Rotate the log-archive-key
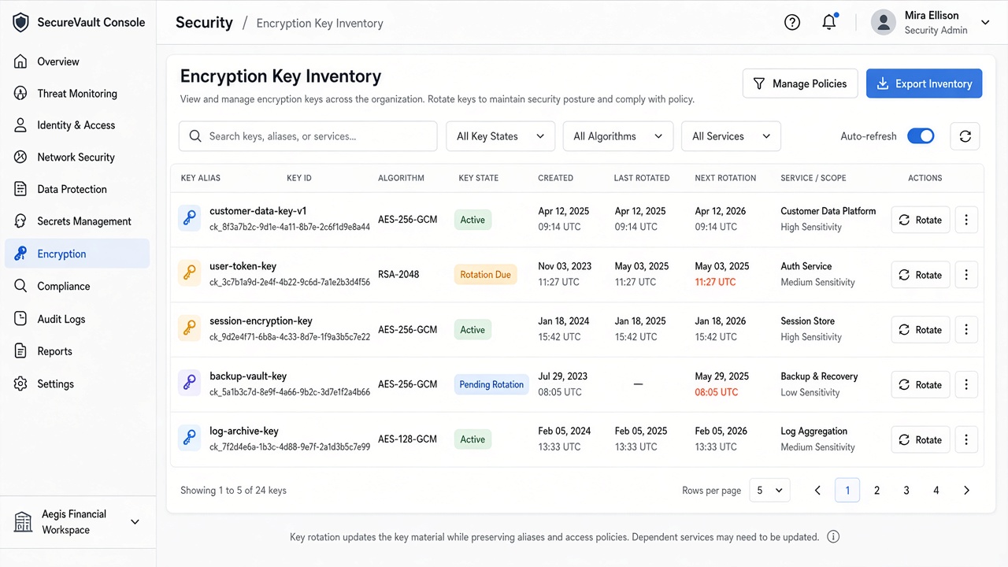The height and width of the screenshot is (567, 1008). [x=921, y=440]
